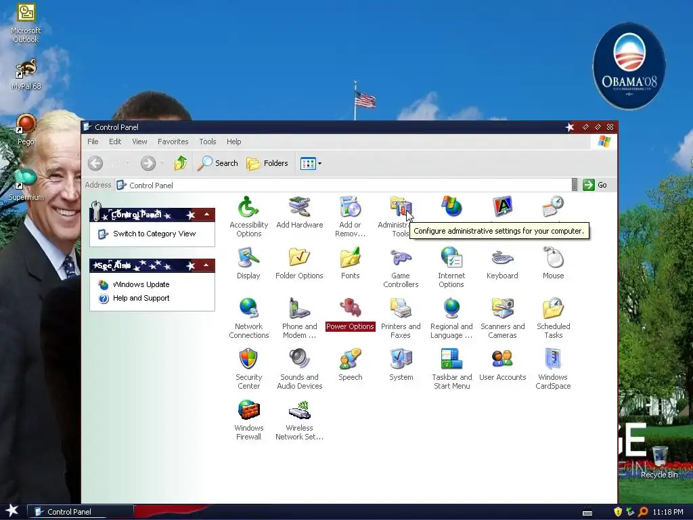The height and width of the screenshot is (520, 693).
Task: Open Game Controllers settings
Action: (401, 267)
